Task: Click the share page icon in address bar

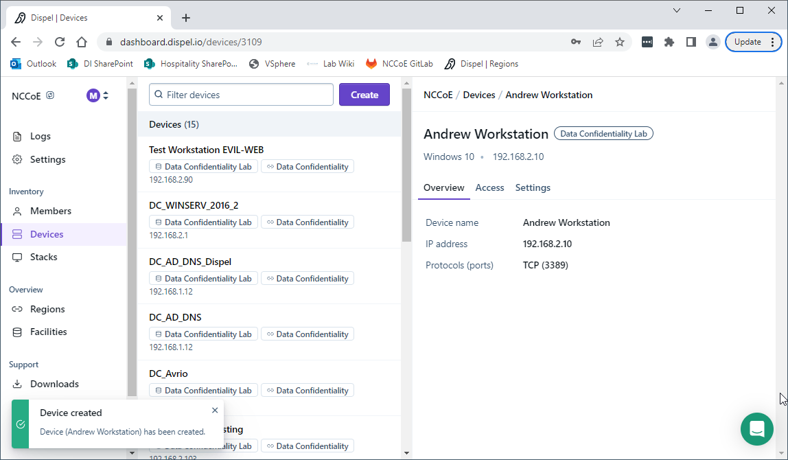Action: 598,42
